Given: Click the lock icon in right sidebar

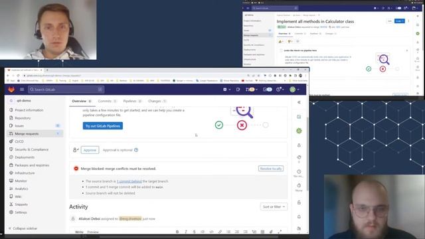Looking at the screenshot, I should (x=299, y=202).
